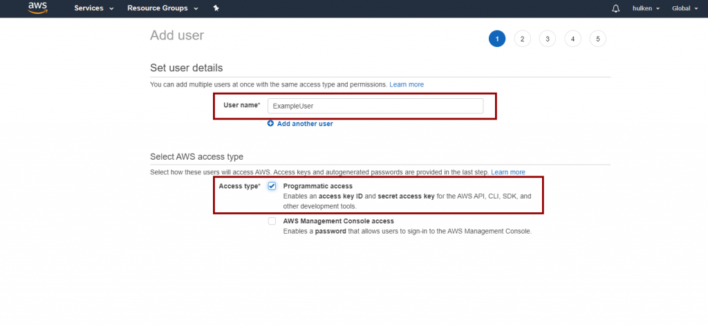Click the Programmatic access label text
Viewport: 708px width, 325px height.
pyautogui.click(x=317, y=186)
